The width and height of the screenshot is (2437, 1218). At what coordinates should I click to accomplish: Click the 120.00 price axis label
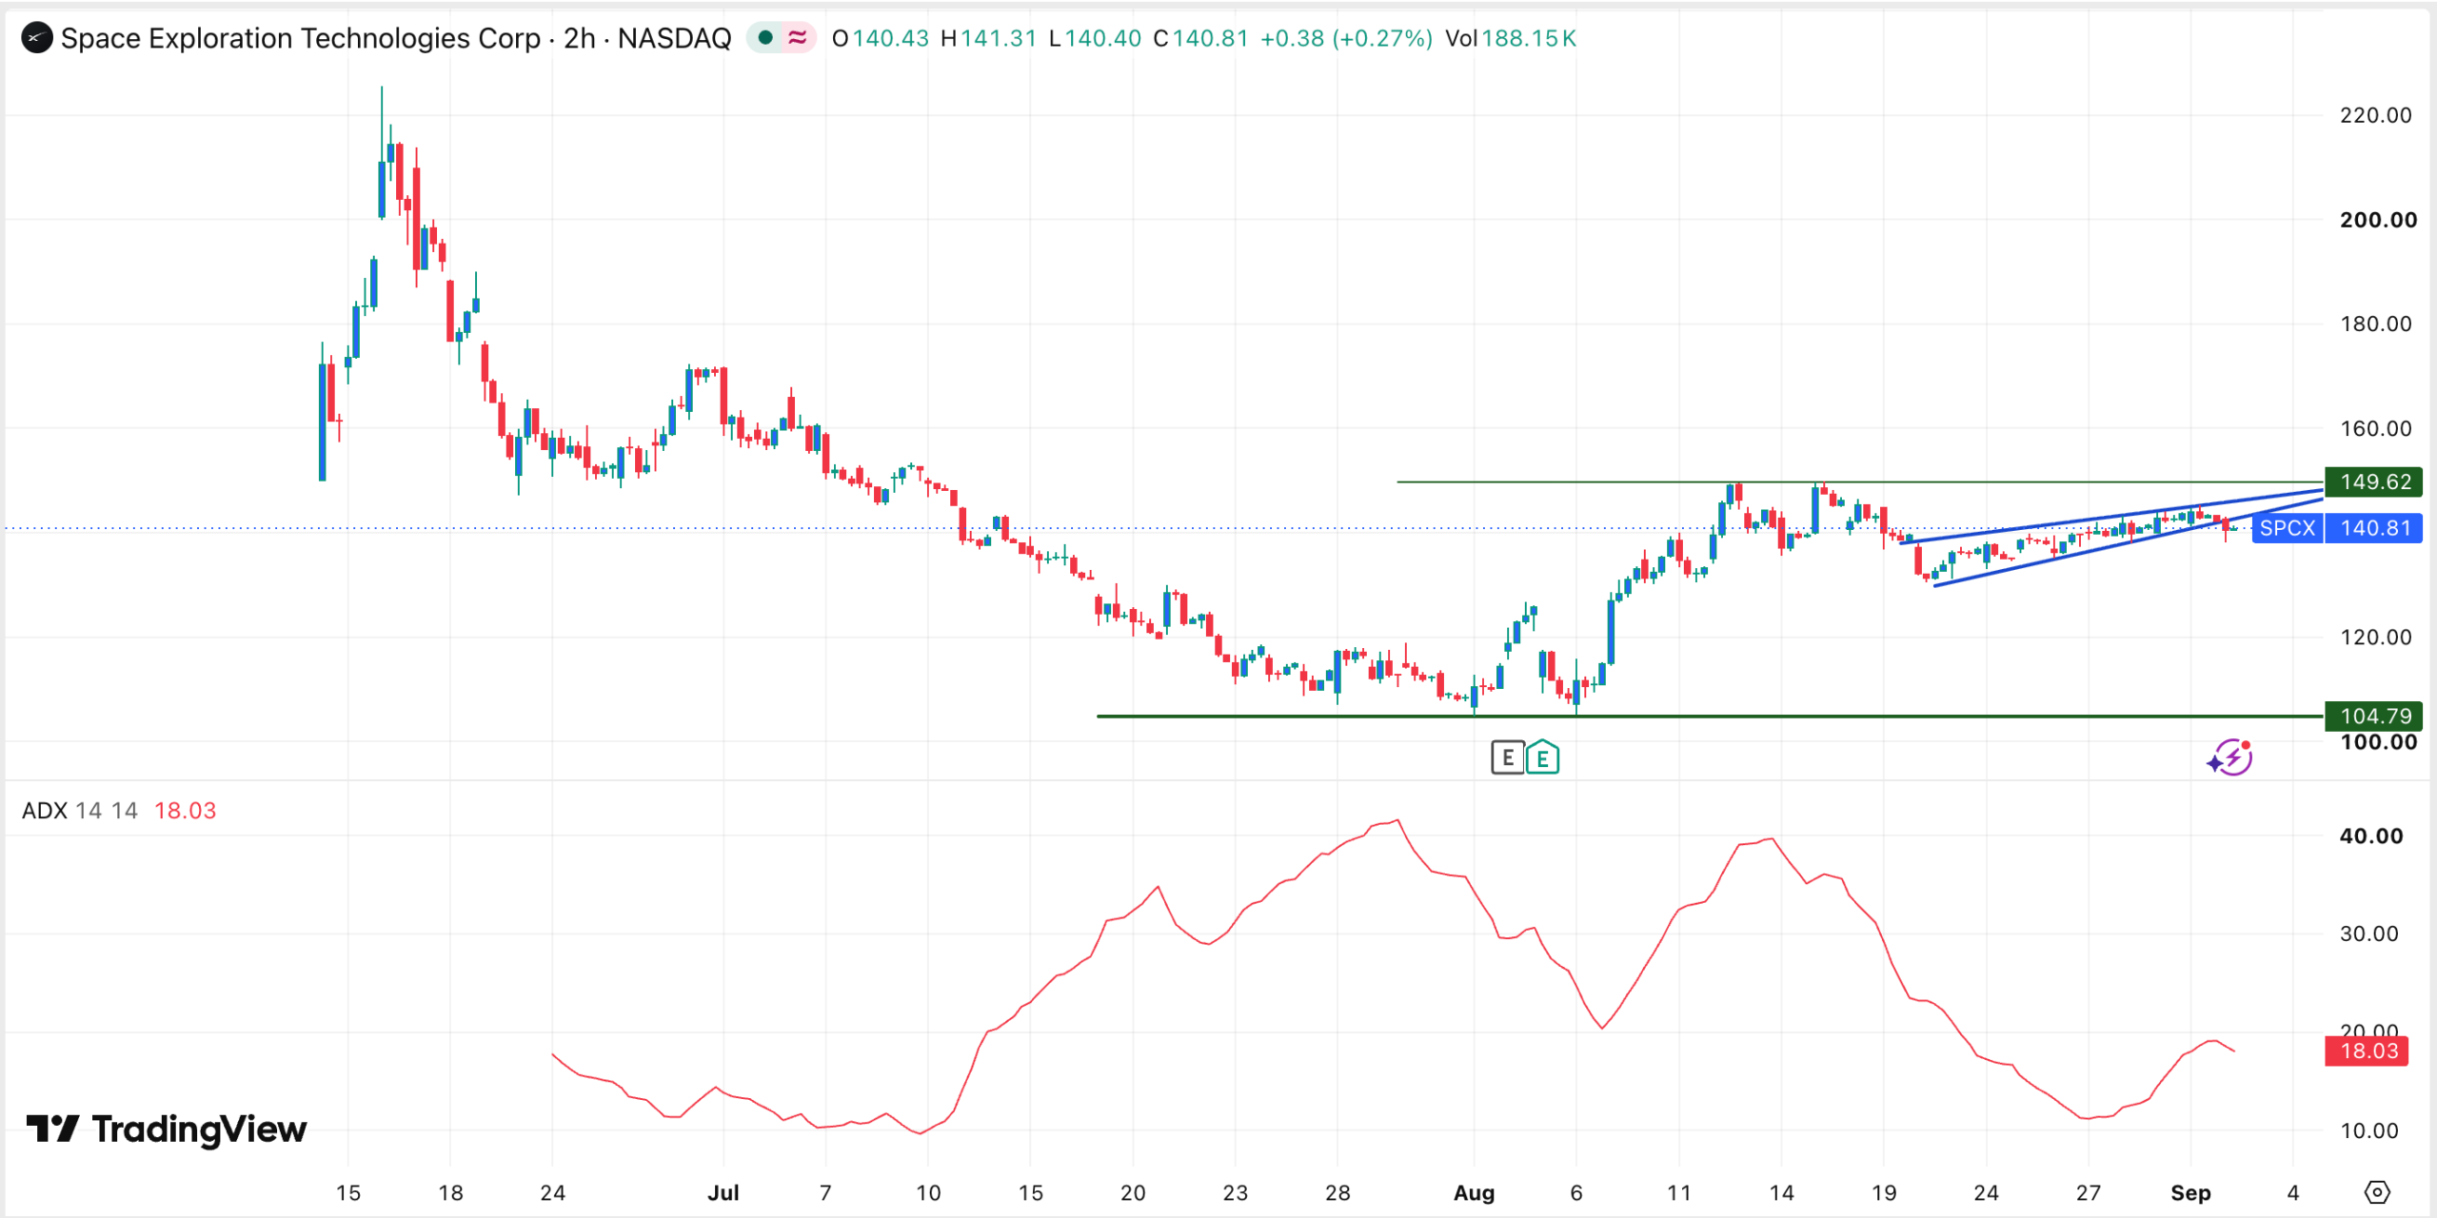tap(2376, 637)
